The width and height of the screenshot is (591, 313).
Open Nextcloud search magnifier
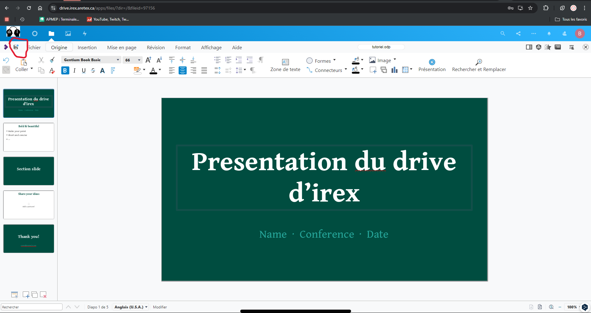click(503, 34)
